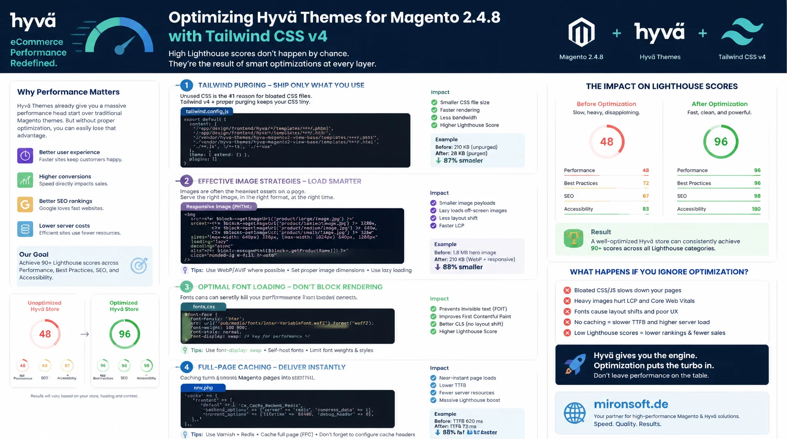Click the check beside Prevents invisible text (FOIT)
Viewport: 787px width, 439px height.
(433, 309)
